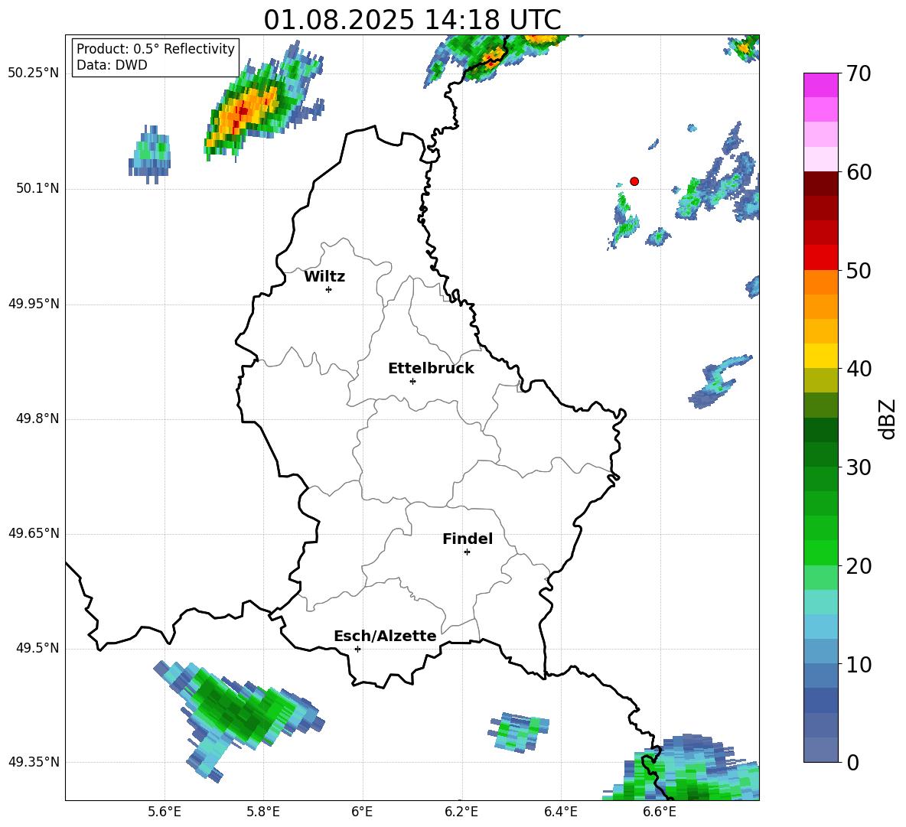This screenshot has height=827, width=906.
Task: Click the 40 tick on the colorbar
Action: click(859, 369)
